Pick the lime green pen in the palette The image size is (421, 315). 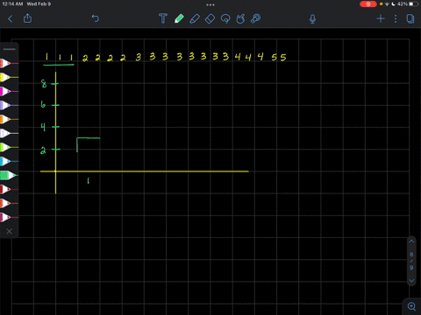coord(9,147)
